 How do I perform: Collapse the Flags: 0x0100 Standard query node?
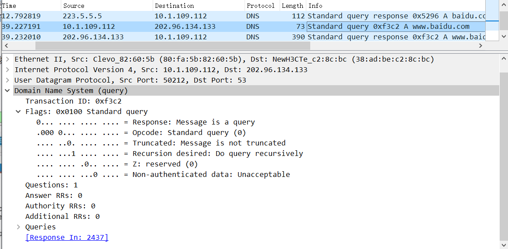pyautogui.click(x=18, y=112)
